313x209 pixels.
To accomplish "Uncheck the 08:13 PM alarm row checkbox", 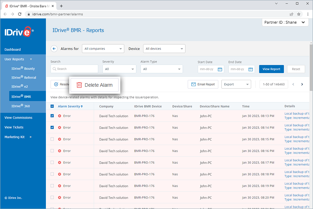I will click(52, 116).
